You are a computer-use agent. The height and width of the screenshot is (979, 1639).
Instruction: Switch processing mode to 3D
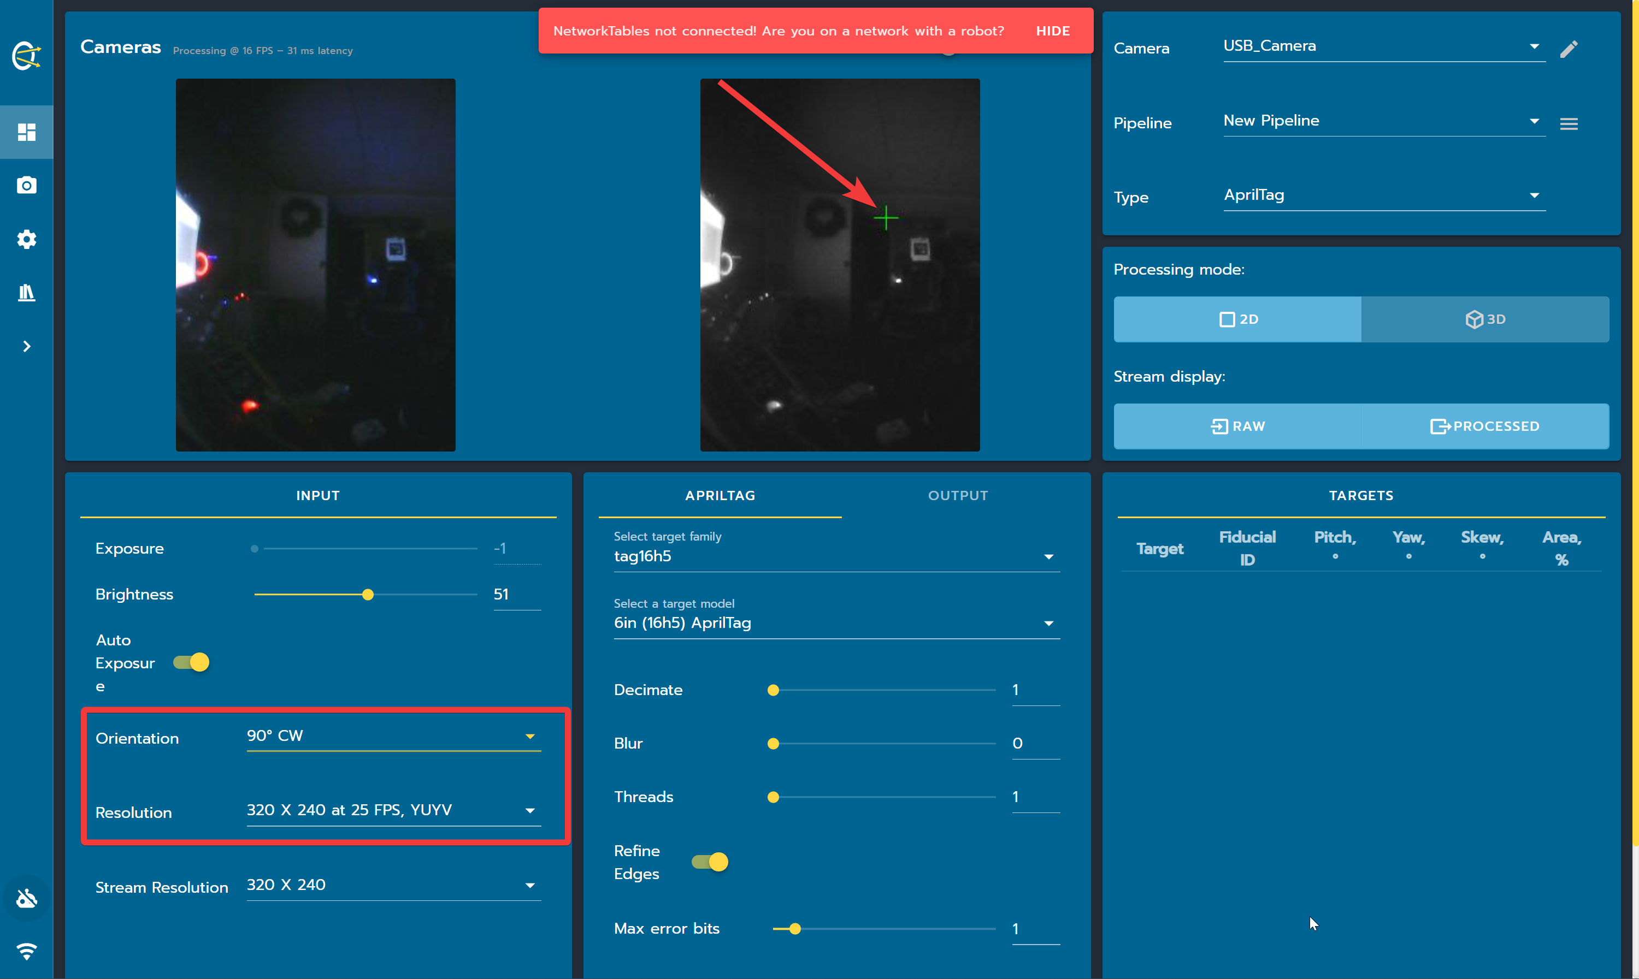1485,319
